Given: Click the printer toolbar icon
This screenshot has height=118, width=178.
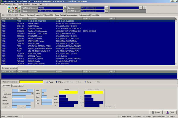Looking at the screenshot, I should (x=16, y=11).
